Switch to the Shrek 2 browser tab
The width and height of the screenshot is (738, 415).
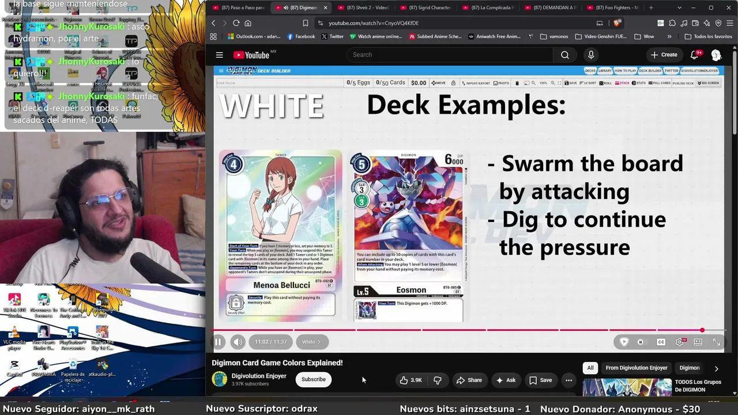tap(364, 7)
